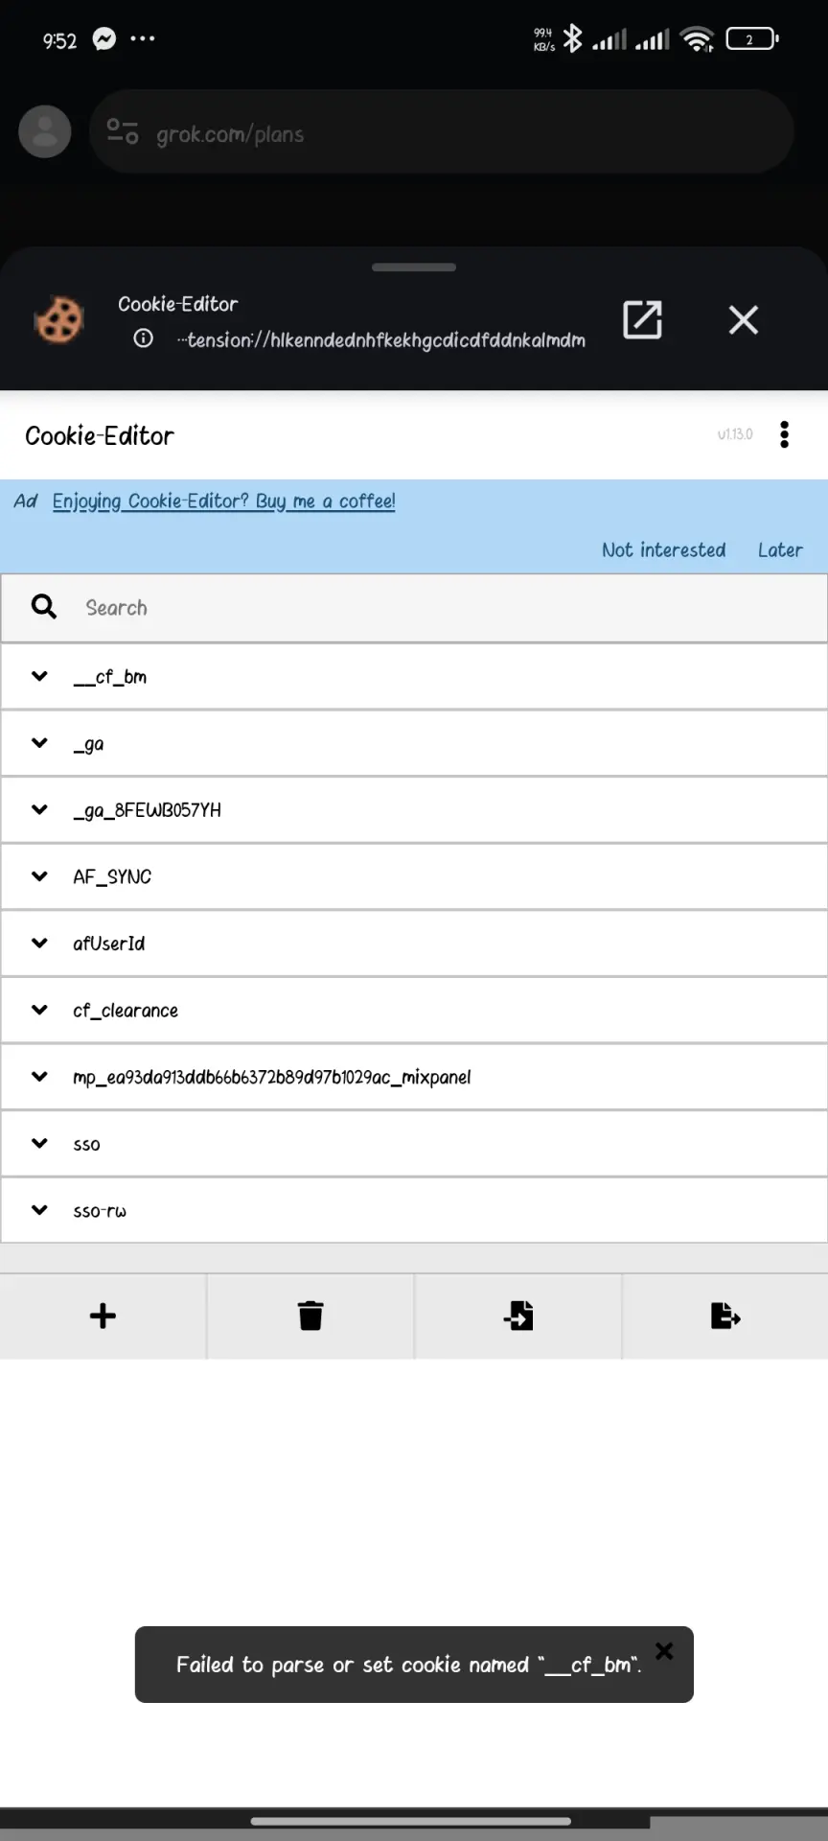This screenshot has height=1841, width=828.
Task: Open the browser site settings icon
Action: pos(123,131)
